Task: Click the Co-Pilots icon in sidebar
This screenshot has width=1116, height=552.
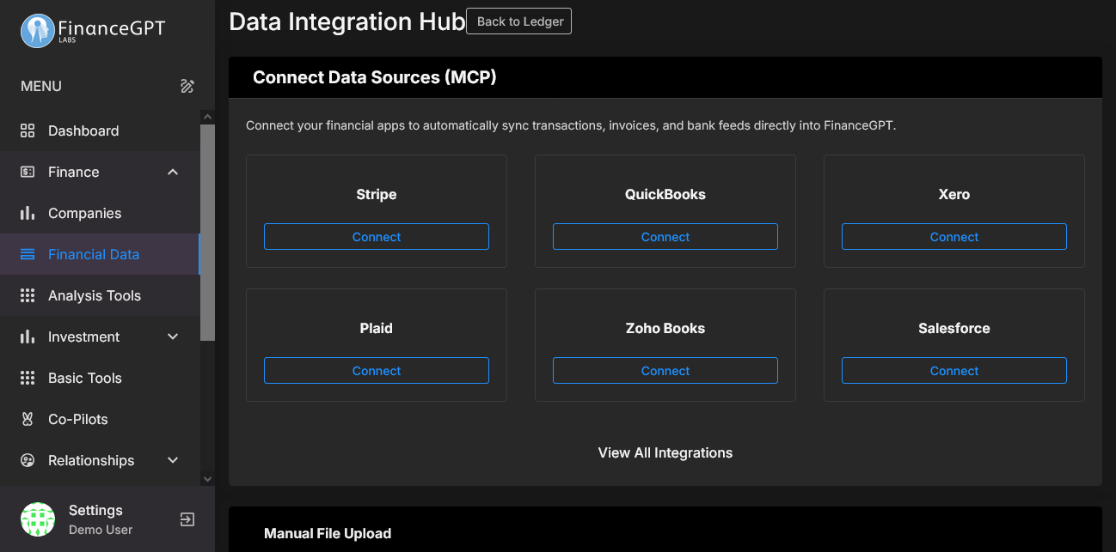Action: click(x=26, y=419)
